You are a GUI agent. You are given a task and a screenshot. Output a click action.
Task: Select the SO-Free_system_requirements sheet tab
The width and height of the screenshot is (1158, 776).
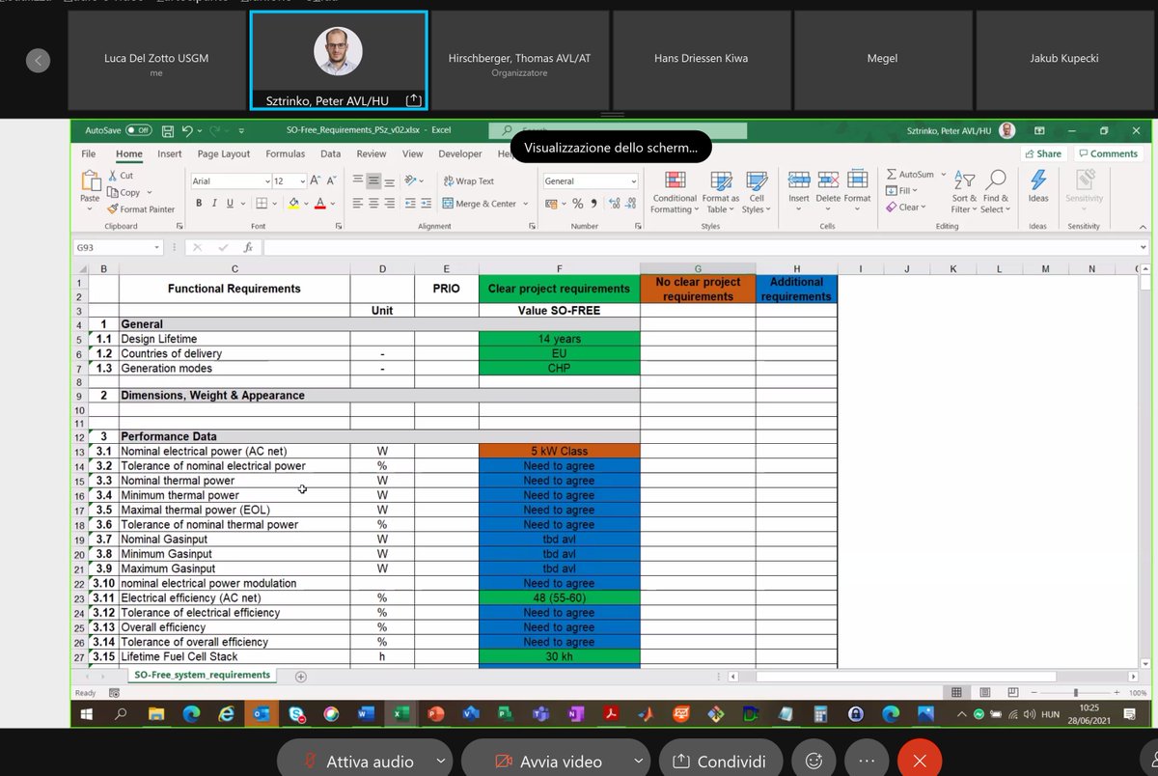(x=201, y=675)
